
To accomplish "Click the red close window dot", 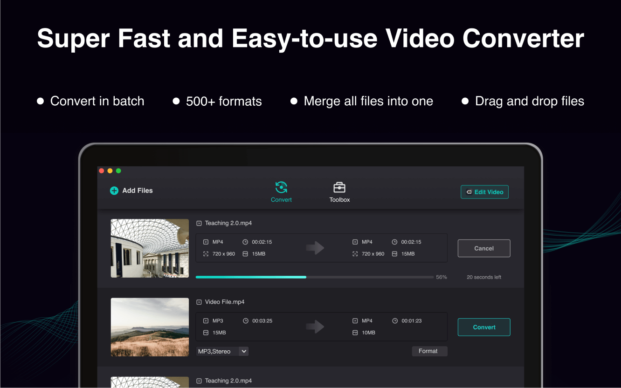I will click(102, 171).
